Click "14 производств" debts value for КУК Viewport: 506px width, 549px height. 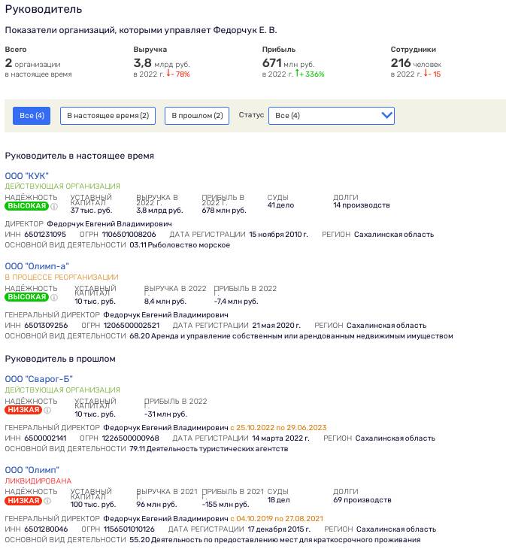coord(362,205)
